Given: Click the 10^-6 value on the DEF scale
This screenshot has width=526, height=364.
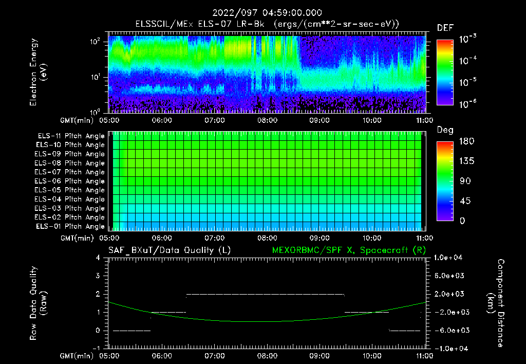Looking at the screenshot, I should coord(467,104).
